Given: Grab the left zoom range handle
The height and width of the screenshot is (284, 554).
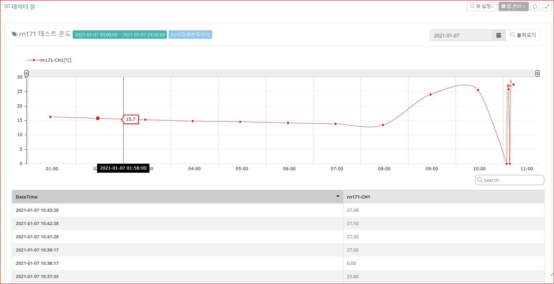Looking at the screenshot, I should [x=27, y=73].
